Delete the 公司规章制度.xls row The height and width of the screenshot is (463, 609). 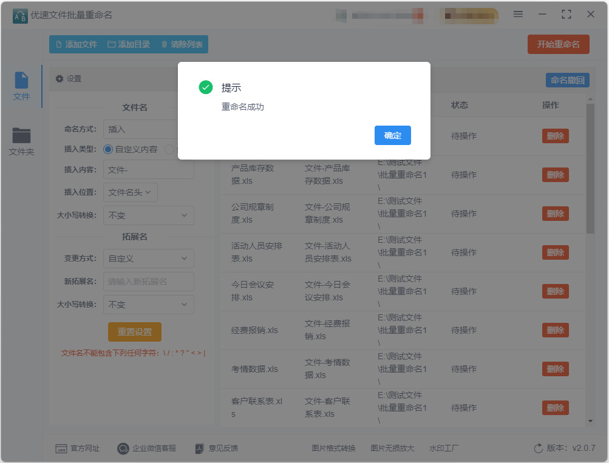pyautogui.click(x=556, y=214)
